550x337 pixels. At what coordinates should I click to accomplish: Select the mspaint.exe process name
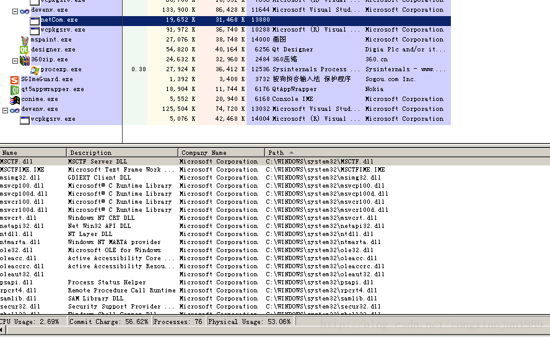(x=51, y=40)
